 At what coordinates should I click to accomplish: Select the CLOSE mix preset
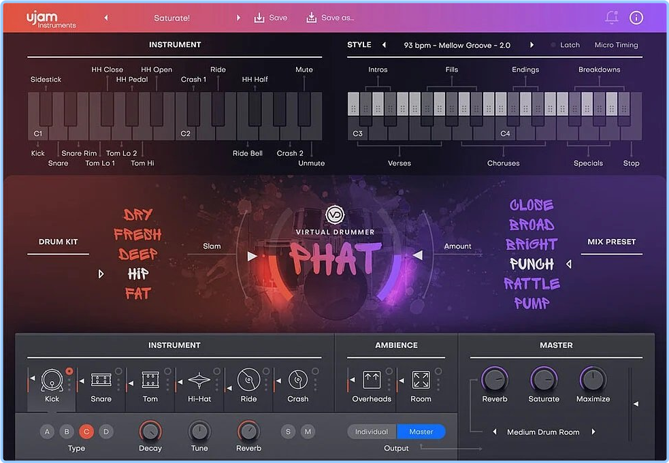(532, 205)
